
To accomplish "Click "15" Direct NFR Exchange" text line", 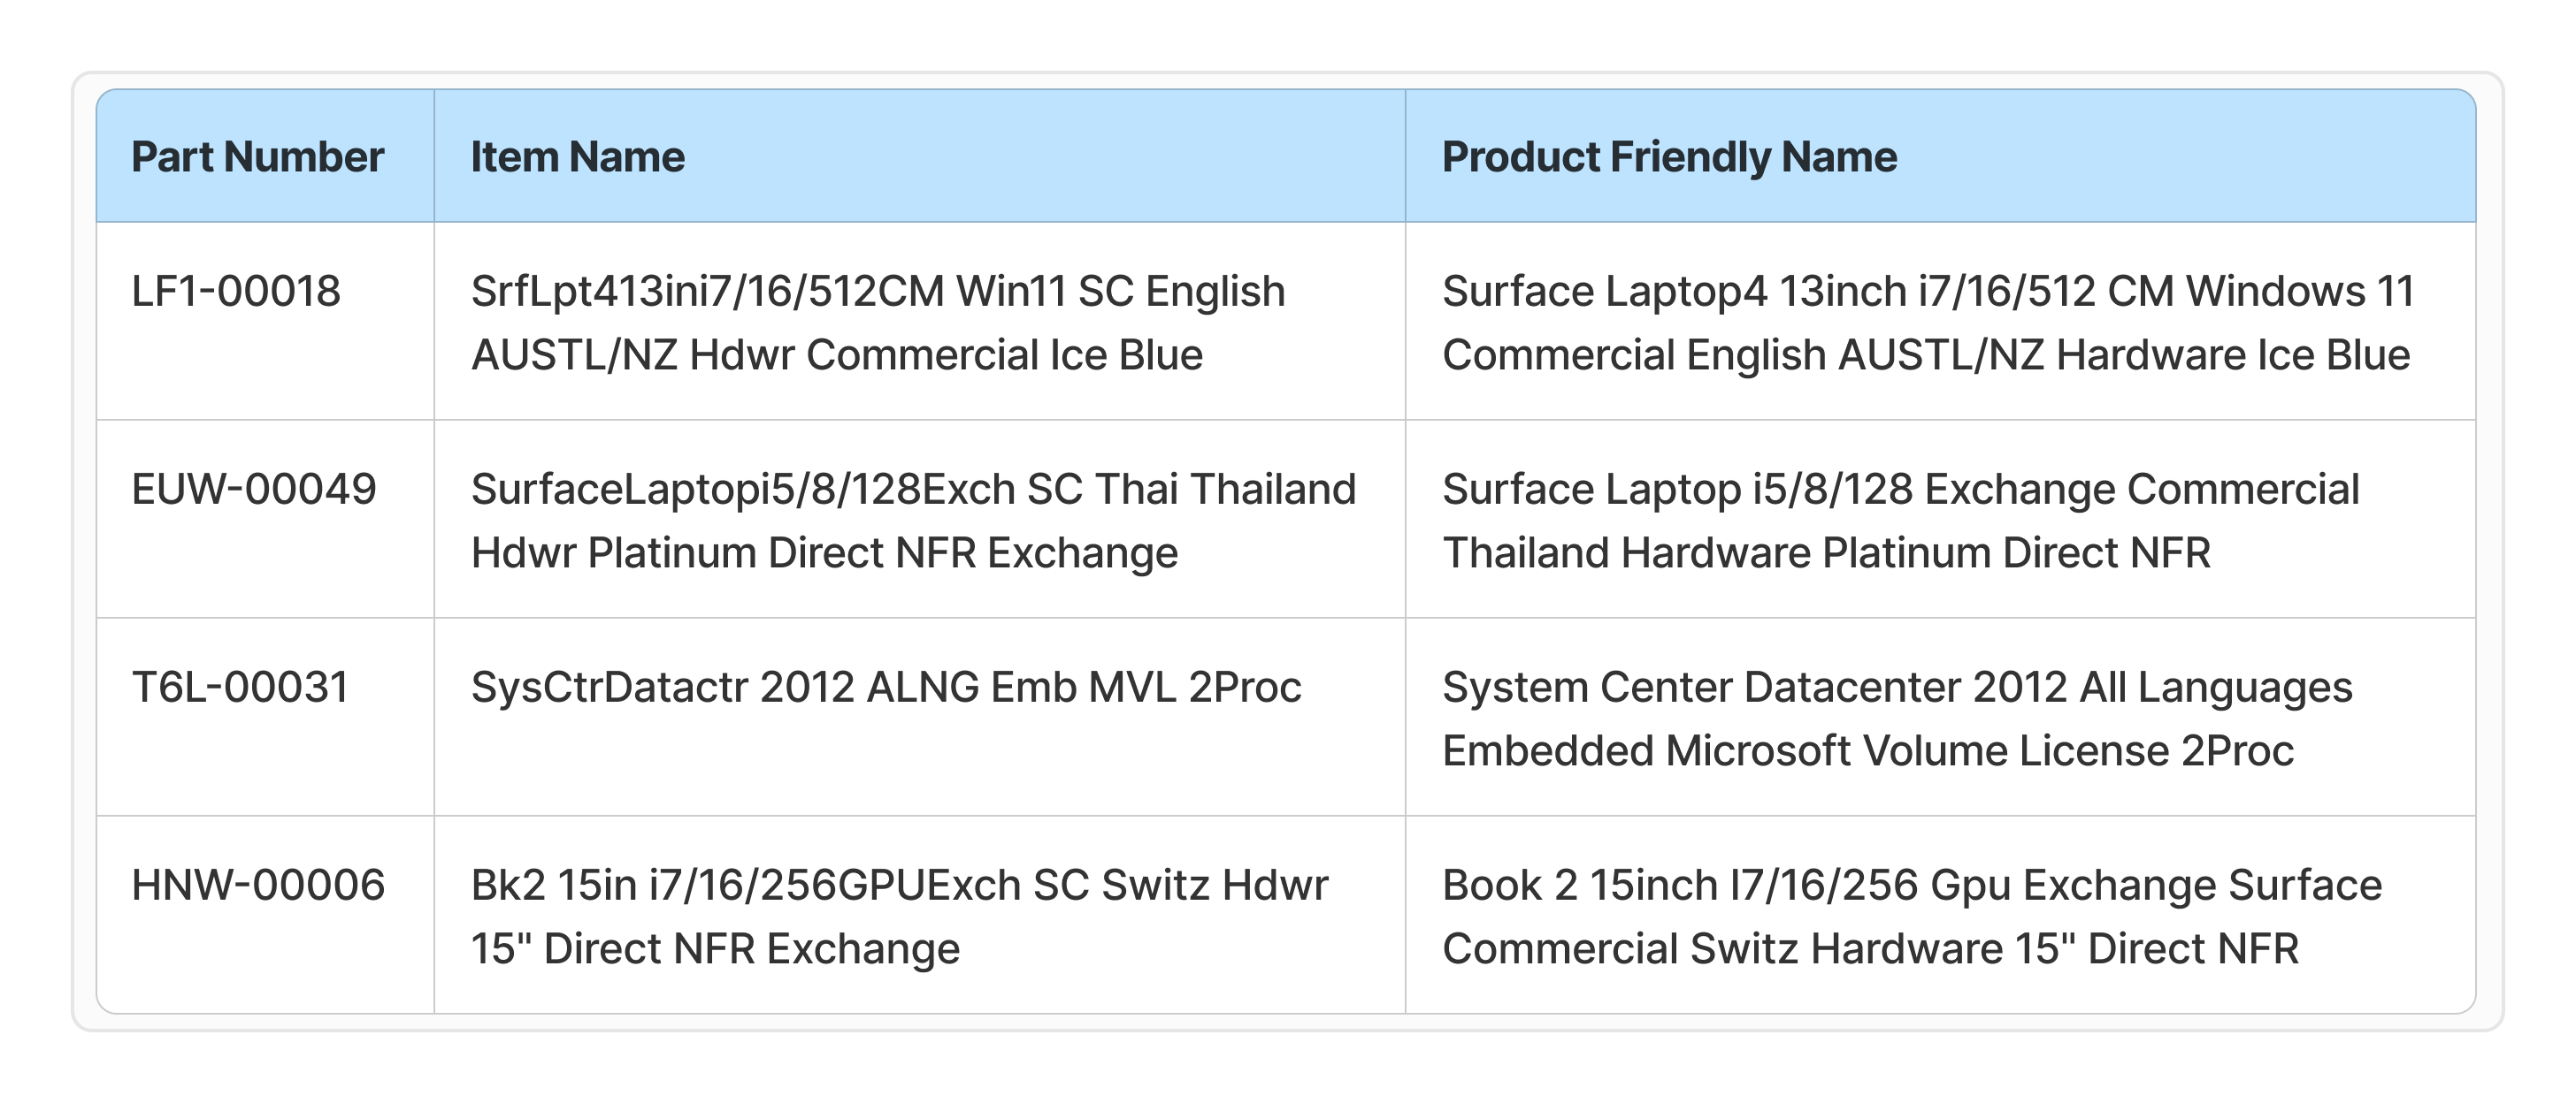I will (715, 949).
